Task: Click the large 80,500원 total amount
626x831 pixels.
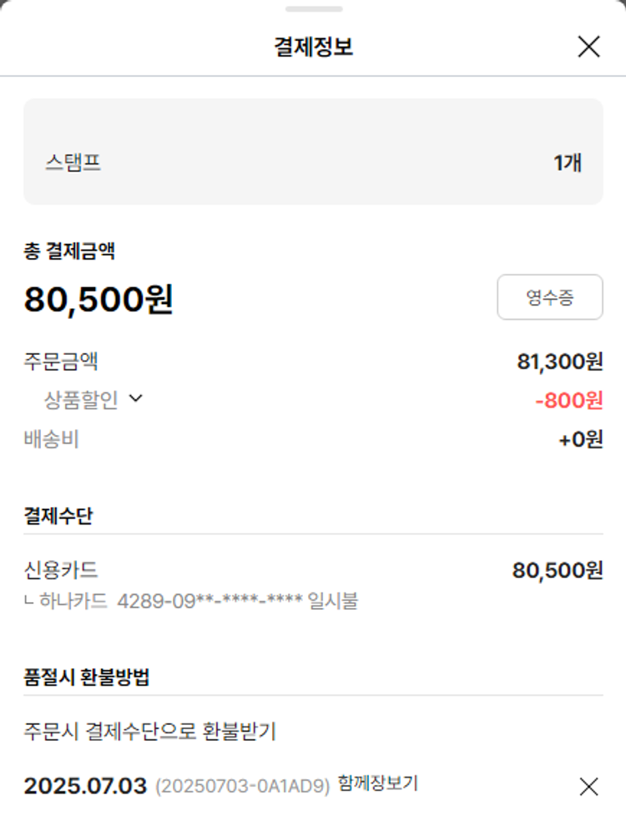Action: click(x=98, y=300)
